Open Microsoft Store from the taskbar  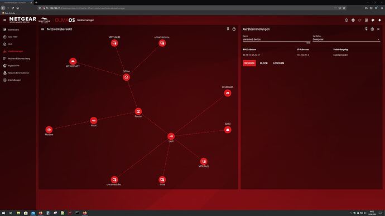coord(26,213)
